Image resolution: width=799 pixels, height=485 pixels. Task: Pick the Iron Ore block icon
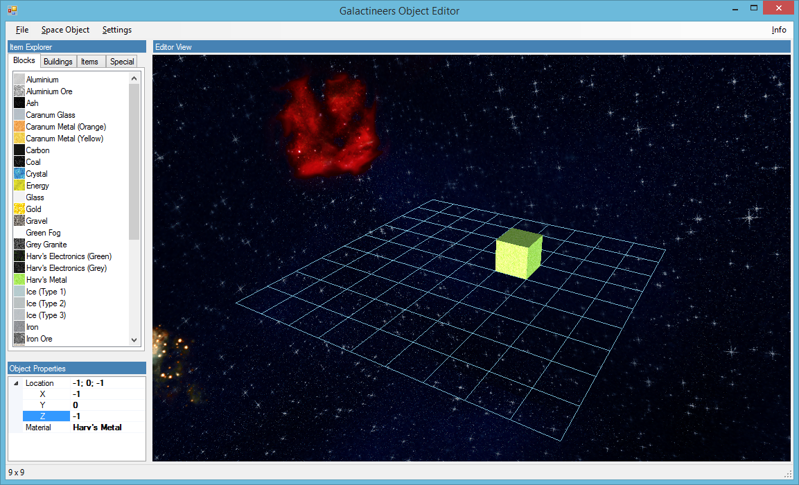point(19,339)
